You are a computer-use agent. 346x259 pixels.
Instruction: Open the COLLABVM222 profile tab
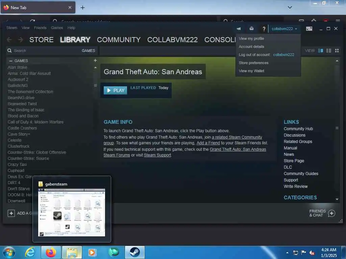point(172,40)
